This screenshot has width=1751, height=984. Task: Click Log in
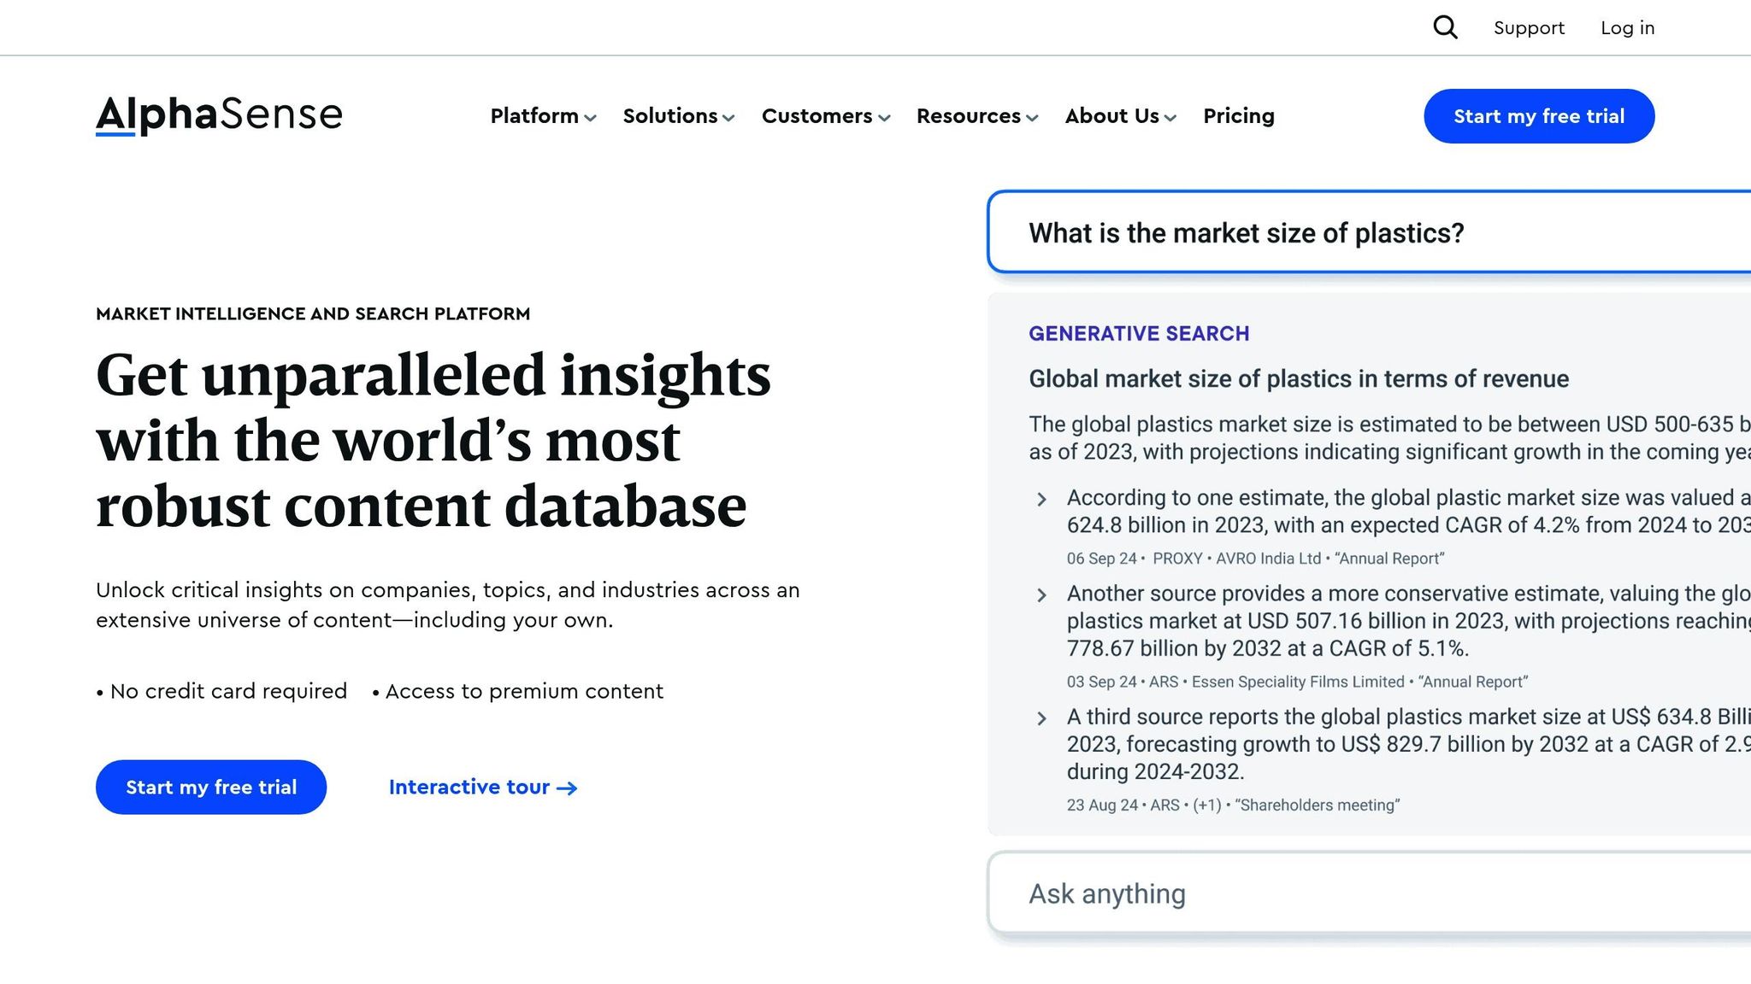pyautogui.click(x=1627, y=28)
